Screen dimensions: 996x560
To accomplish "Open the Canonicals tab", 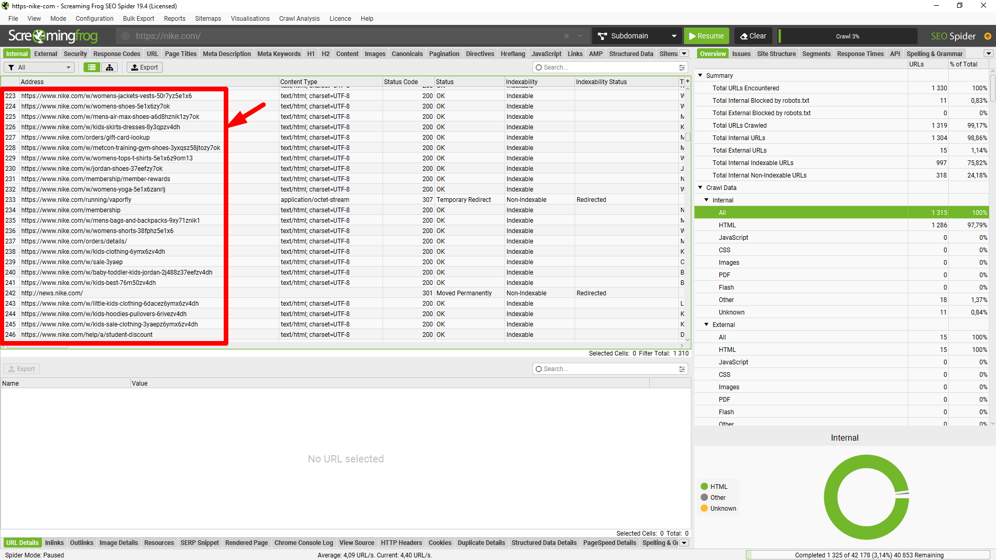I will (407, 53).
